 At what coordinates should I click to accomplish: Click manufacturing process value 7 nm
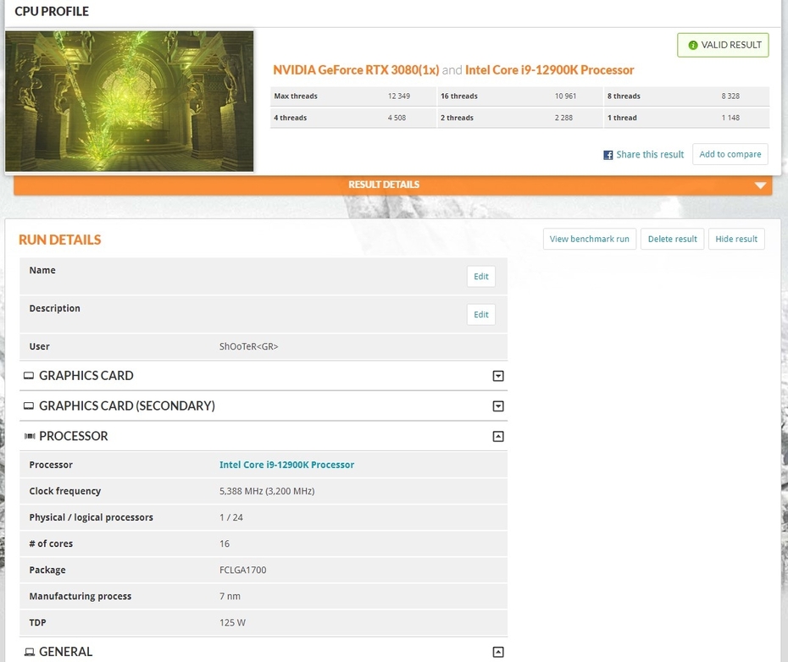coord(230,596)
